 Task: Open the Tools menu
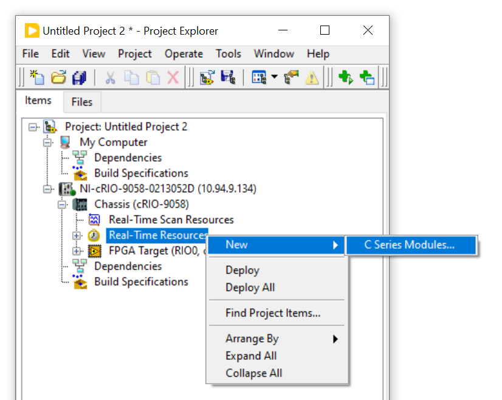point(229,54)
